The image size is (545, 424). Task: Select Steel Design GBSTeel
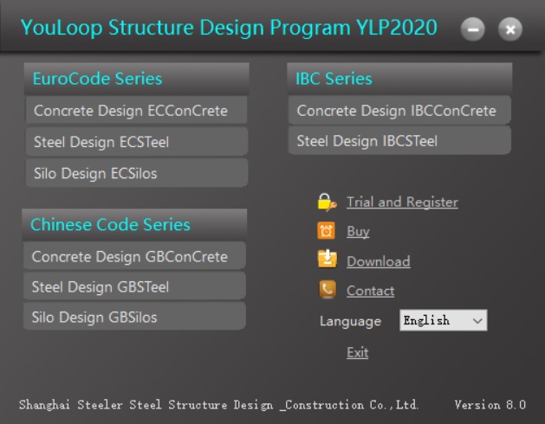(x=134, y=286)
